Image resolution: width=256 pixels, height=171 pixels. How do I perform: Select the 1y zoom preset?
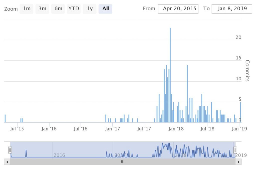tap(89, 9)
